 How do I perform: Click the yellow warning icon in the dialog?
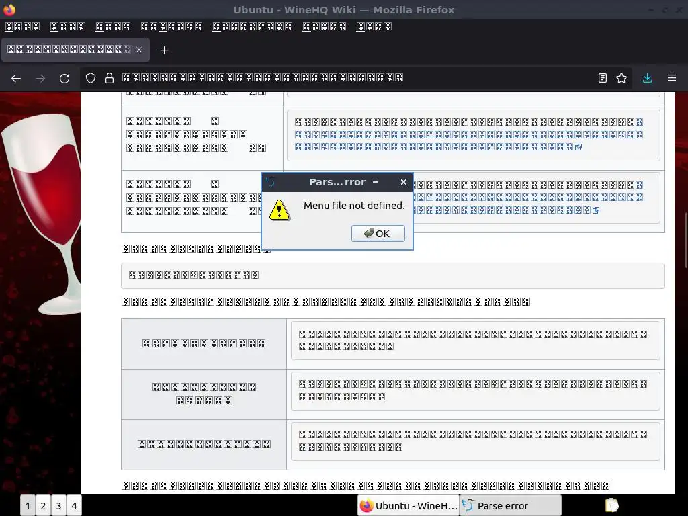(279, 210)
